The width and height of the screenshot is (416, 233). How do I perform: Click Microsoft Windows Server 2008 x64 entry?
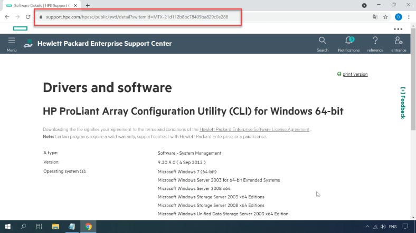tap(194, 189)
